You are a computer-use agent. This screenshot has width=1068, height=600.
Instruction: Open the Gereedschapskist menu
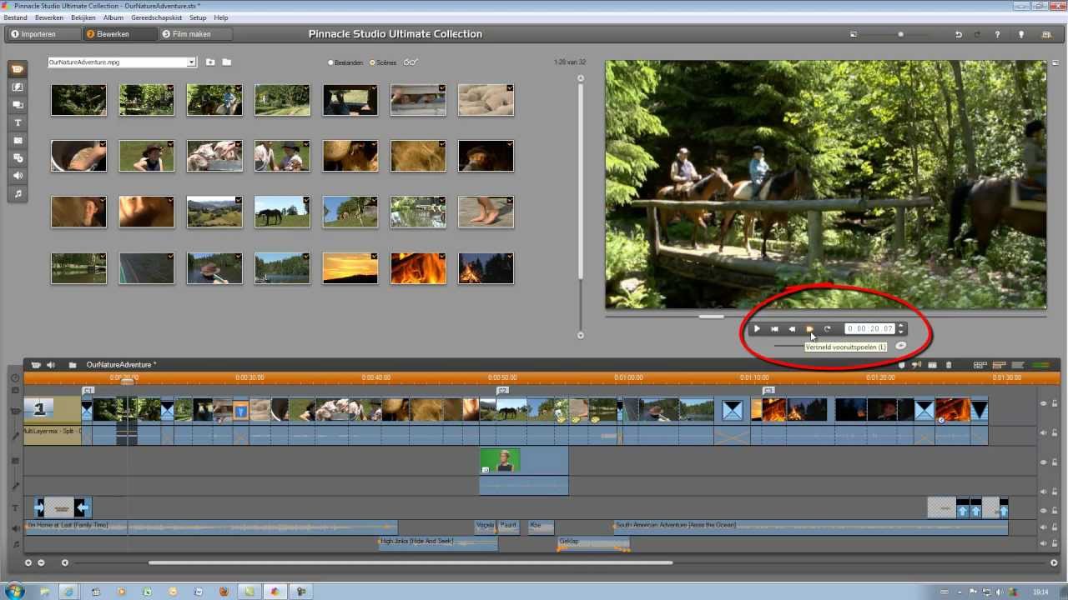point(157,17)
